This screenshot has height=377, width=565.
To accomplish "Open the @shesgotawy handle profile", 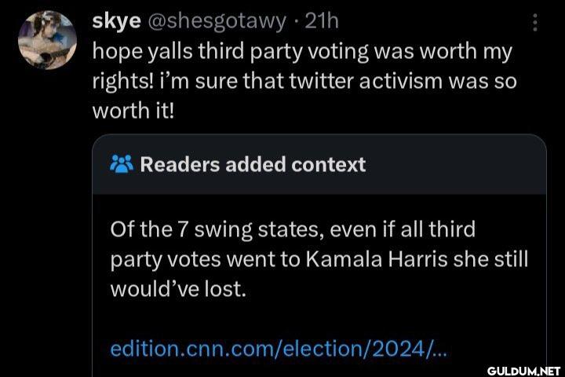I will pyautogui.click(x=216, y=22).
